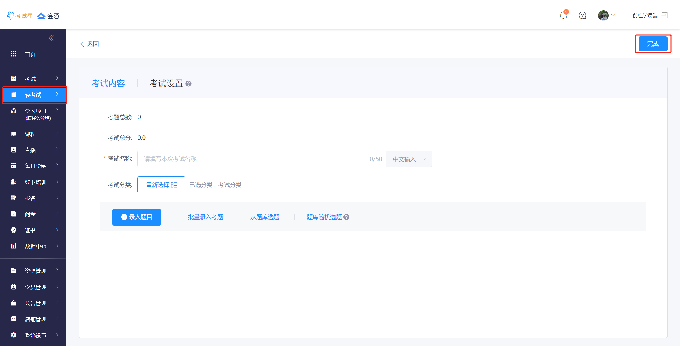Click the 首页 grid icon in sidebar
680x346 pixels.
pos(14,54)
